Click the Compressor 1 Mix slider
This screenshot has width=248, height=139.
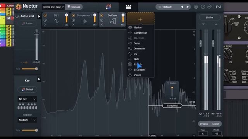pos(95,18)
